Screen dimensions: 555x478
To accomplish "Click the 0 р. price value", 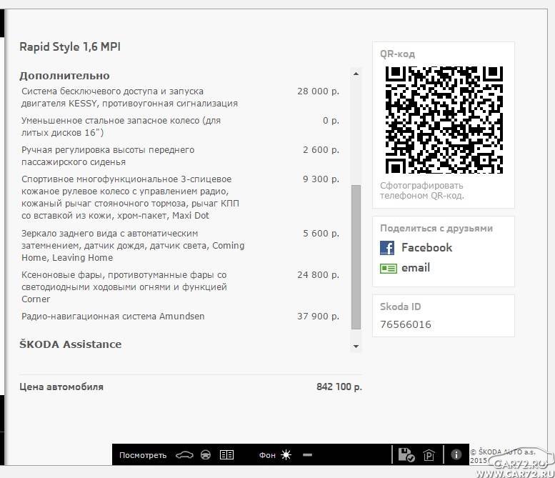I will coord(331,121).
